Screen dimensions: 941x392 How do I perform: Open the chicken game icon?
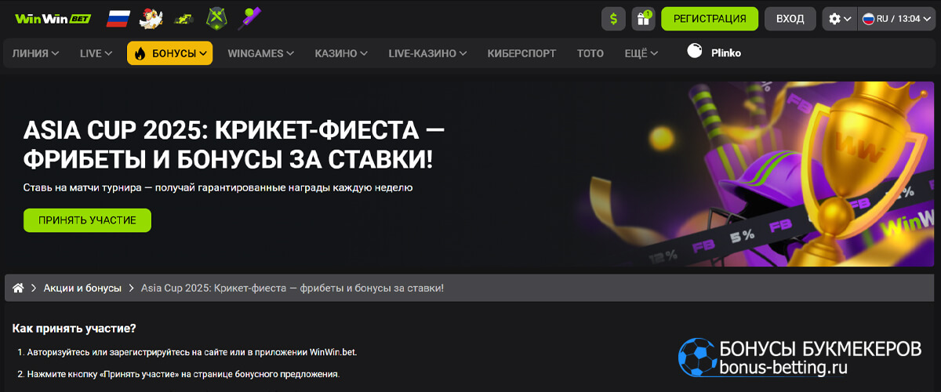tap(151, 17)
